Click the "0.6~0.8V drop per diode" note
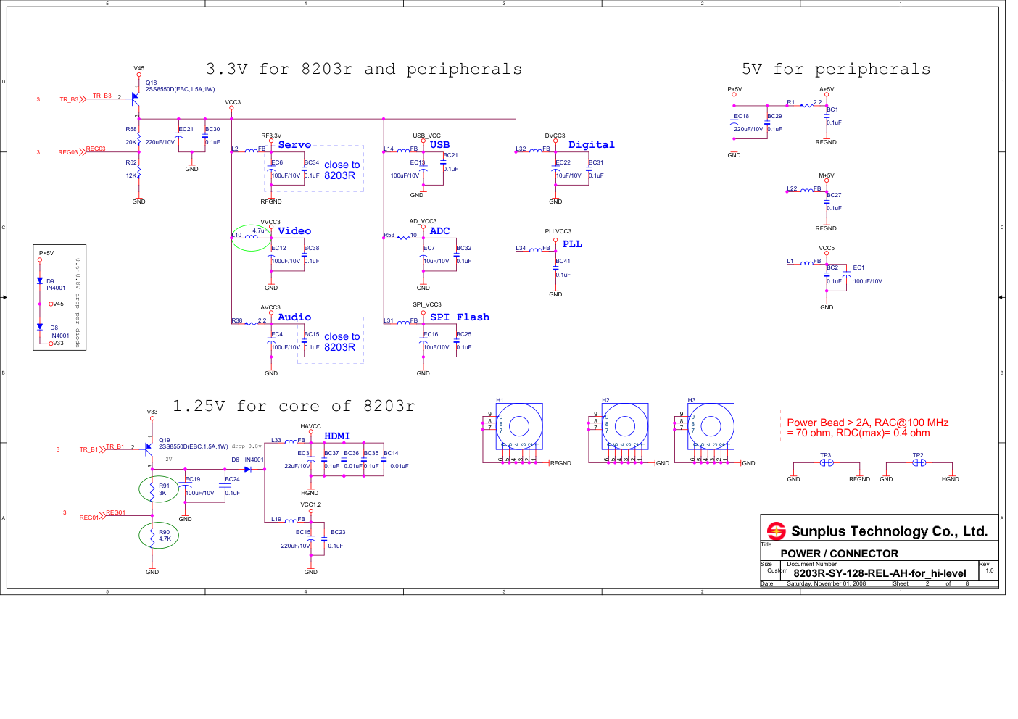 click(x=78, y=302)
